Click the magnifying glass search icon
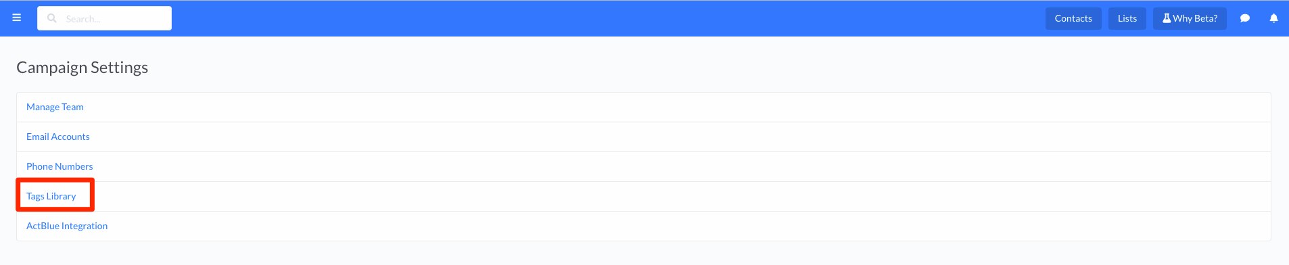 point(52,18)
